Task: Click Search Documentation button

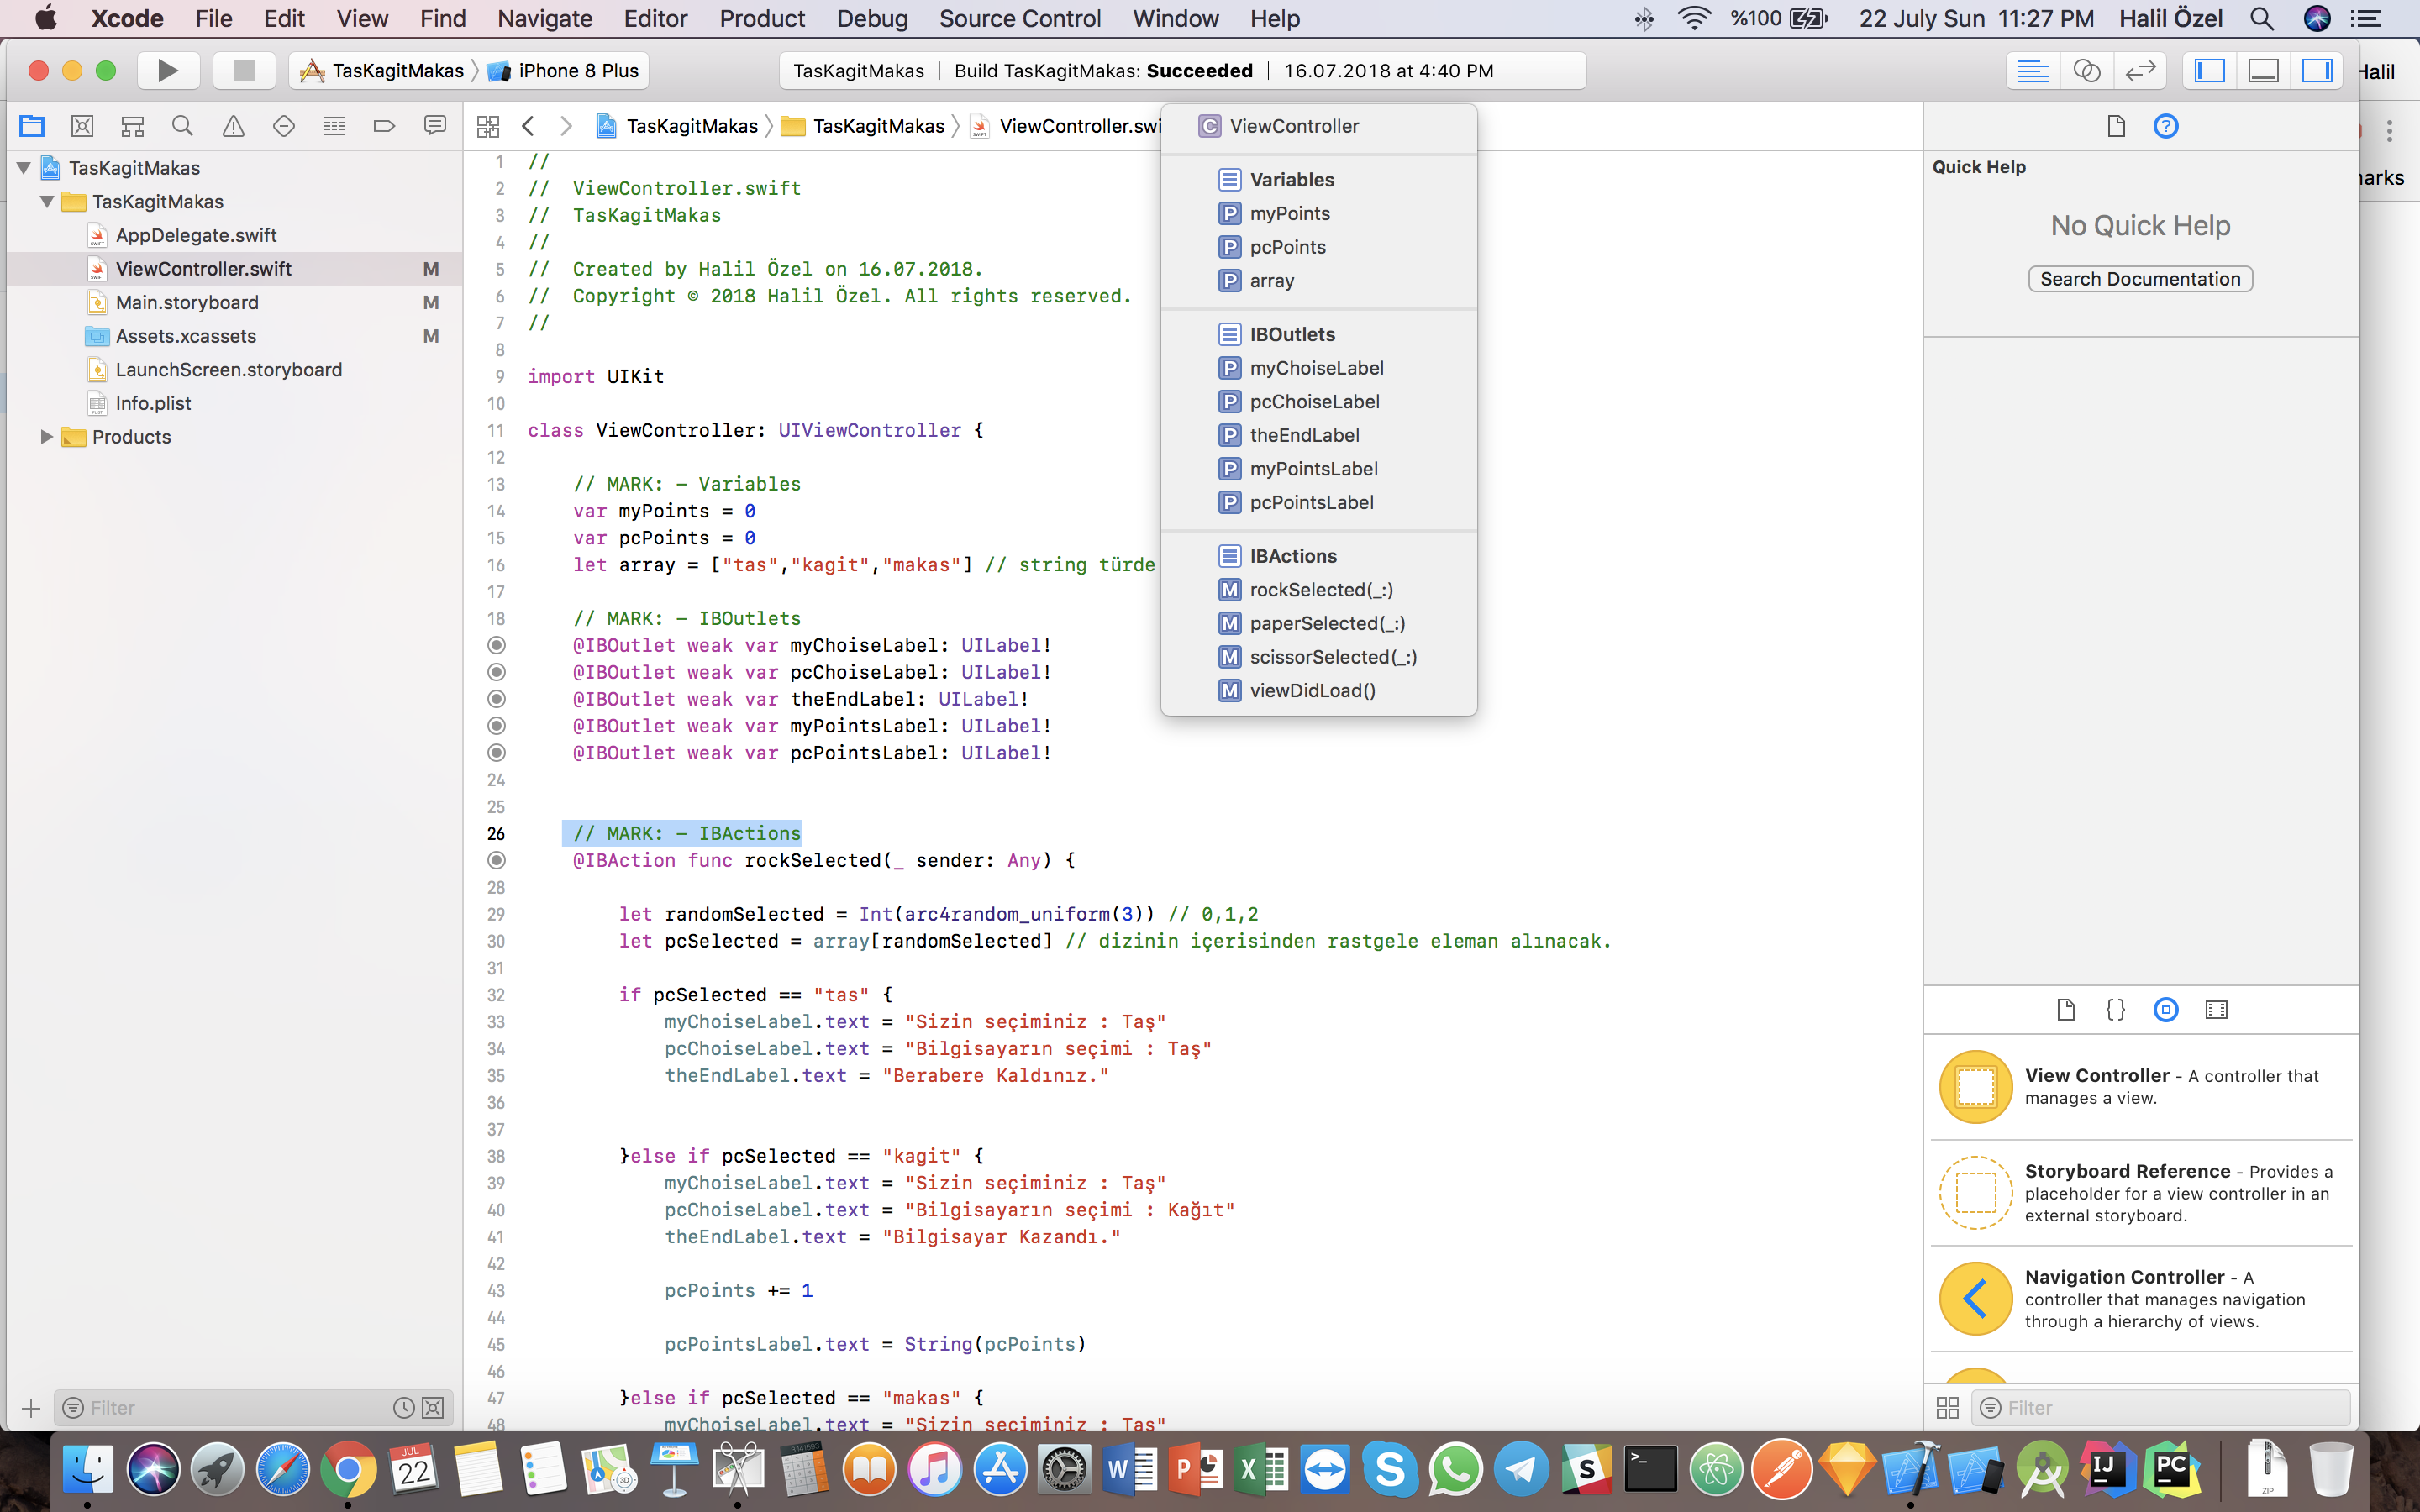Action: coord(2140,279)
